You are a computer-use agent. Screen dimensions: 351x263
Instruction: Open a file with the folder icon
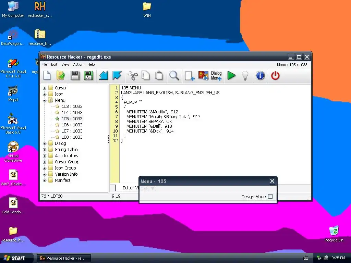tap(60, 76)
